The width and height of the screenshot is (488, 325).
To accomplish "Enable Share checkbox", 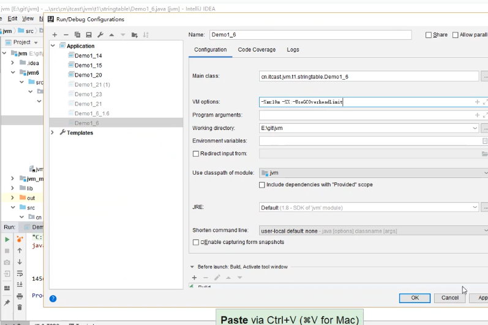I will (429, 35).
